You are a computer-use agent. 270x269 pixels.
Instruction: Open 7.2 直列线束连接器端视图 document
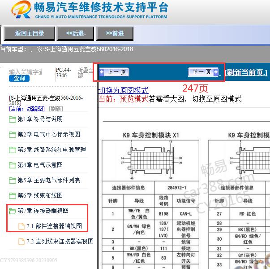60,241
